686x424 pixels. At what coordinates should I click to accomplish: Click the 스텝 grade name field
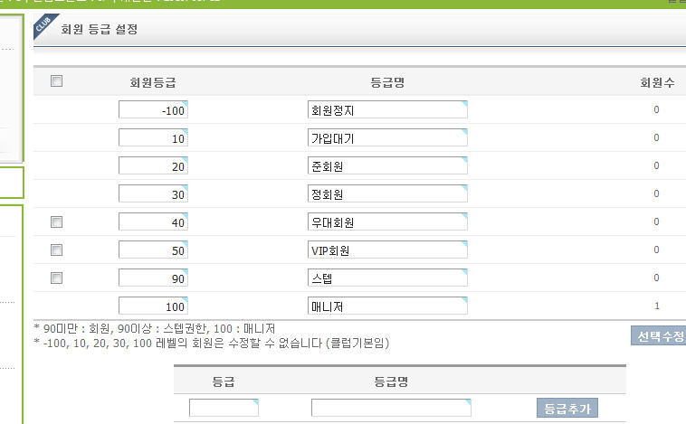pos(387,278)
